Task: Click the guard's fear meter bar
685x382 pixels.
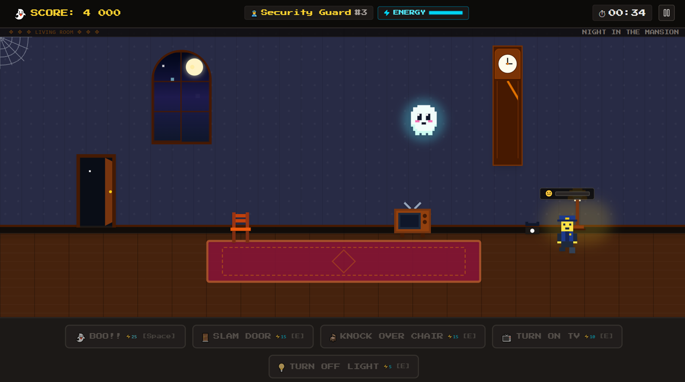Action: click(572, 193)
